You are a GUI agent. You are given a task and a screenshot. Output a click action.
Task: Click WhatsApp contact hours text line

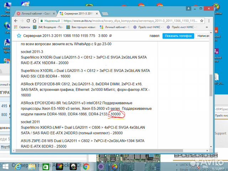(66, 44)
